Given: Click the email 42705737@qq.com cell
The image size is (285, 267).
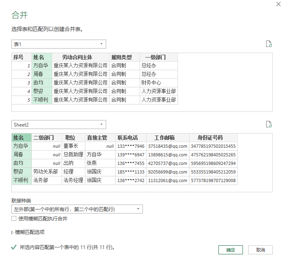Looking at the screenshot, I should [x=168, y=163].
